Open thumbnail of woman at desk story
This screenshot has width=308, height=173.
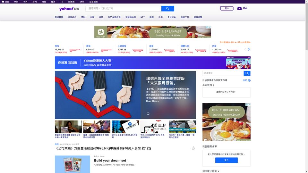[68, 127]
